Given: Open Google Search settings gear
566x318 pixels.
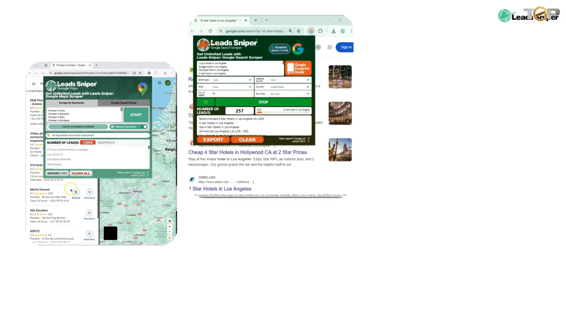Looking at the screenshot, I should 318,47.
